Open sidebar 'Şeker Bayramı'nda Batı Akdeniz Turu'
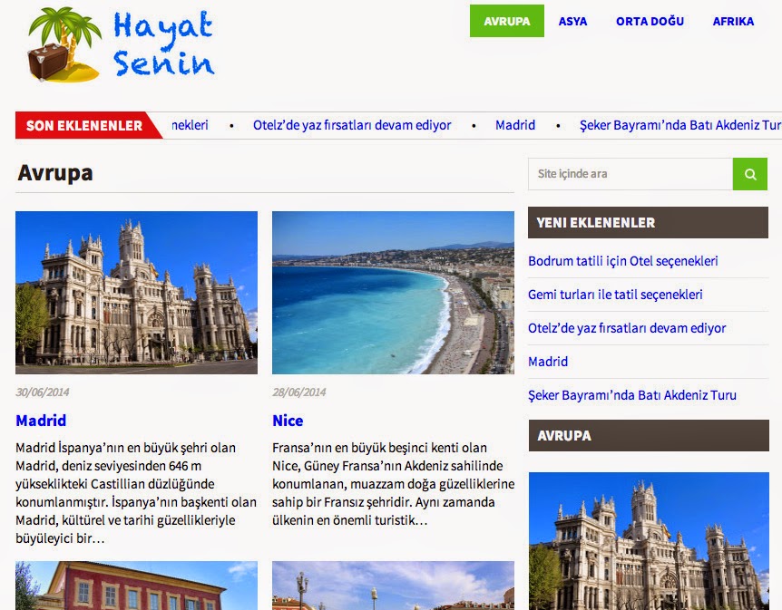This screenshot has width=782, height=610. pyautogui.click(x=632, y=395)
